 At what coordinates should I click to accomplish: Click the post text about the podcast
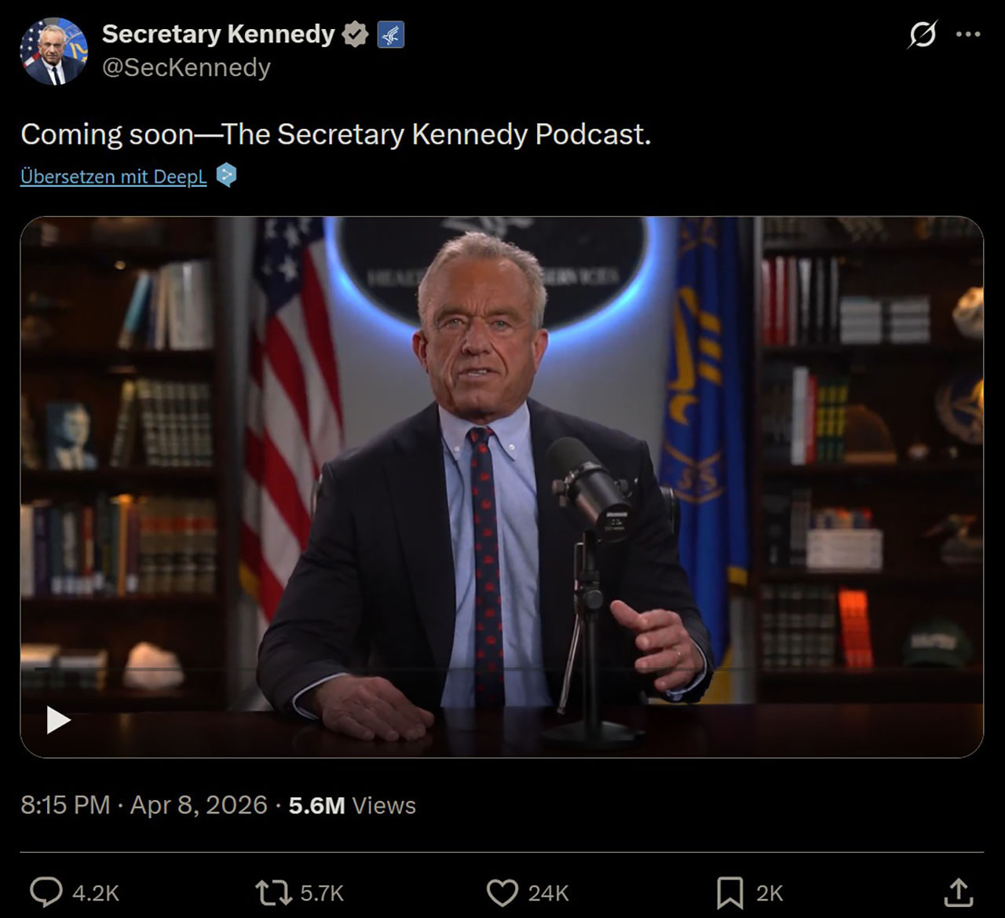[336, 134]
